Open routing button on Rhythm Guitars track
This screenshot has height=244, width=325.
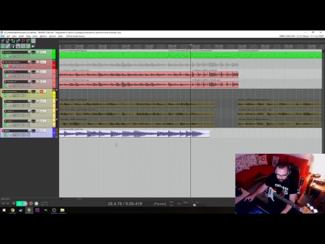33,62
